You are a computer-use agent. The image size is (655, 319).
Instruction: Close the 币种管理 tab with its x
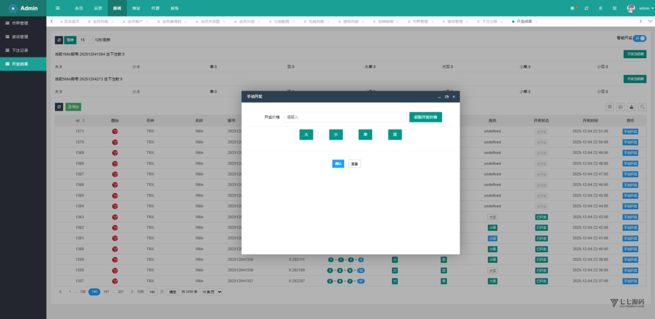click(x=433, y=21)
